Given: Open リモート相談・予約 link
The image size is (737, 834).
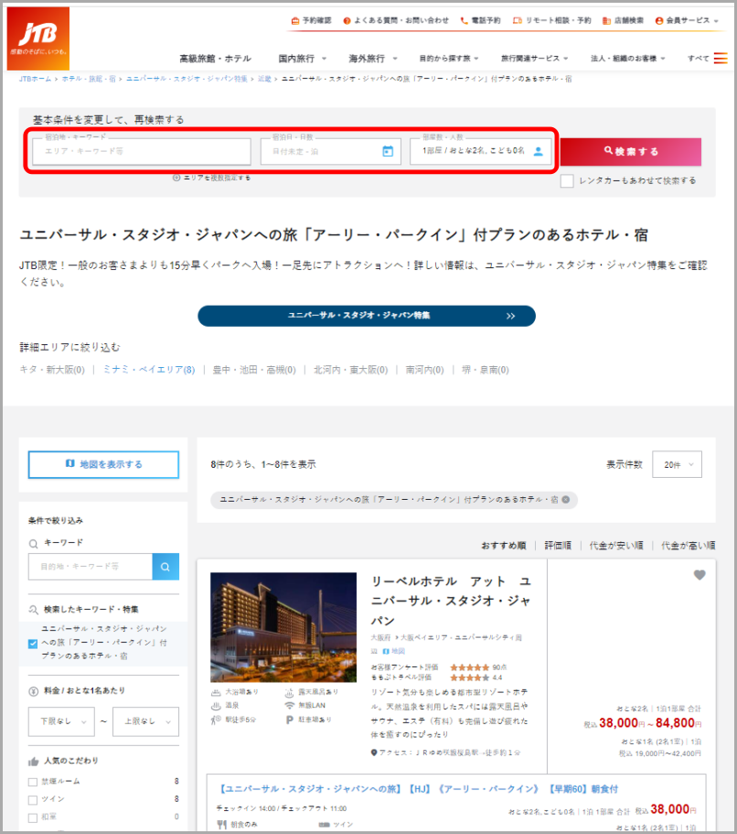Looking at the screenshot, I should [551, 21].
